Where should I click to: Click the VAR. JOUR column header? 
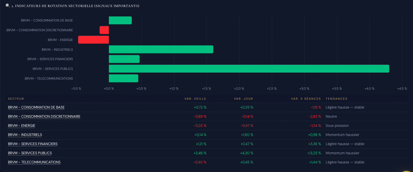[x=244, y=99]
